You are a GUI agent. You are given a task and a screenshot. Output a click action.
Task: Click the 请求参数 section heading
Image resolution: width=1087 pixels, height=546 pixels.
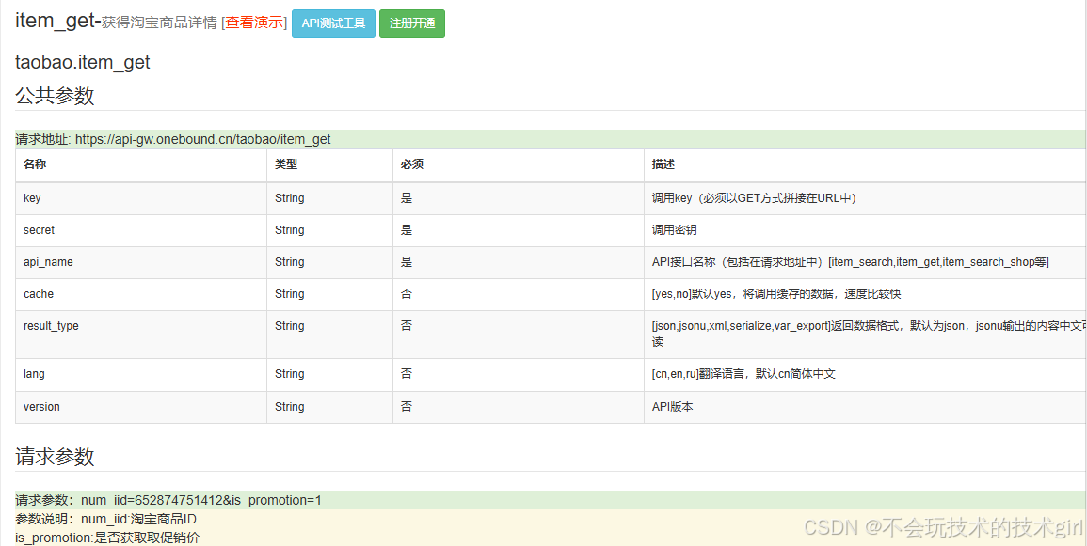tap(55, 457)
